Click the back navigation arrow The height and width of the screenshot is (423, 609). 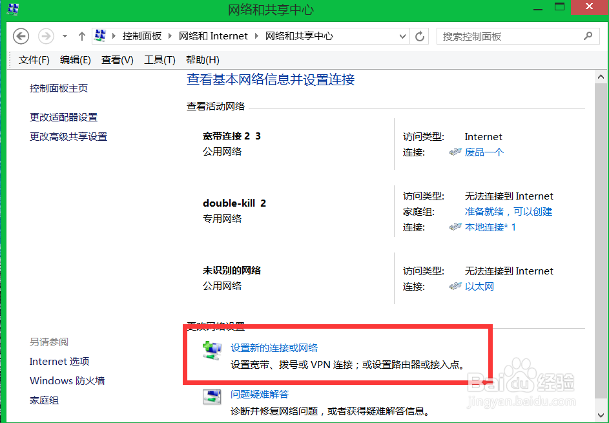click(x=21, y=36)
